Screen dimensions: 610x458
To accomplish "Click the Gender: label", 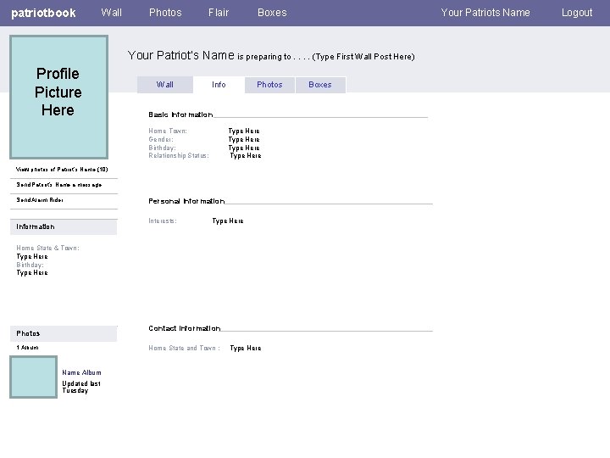I will (161, 139).
